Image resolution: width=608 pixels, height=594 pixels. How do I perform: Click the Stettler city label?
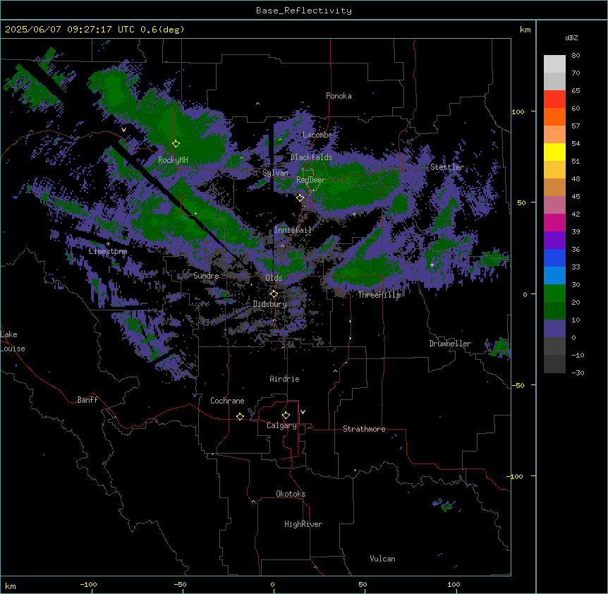447,167
